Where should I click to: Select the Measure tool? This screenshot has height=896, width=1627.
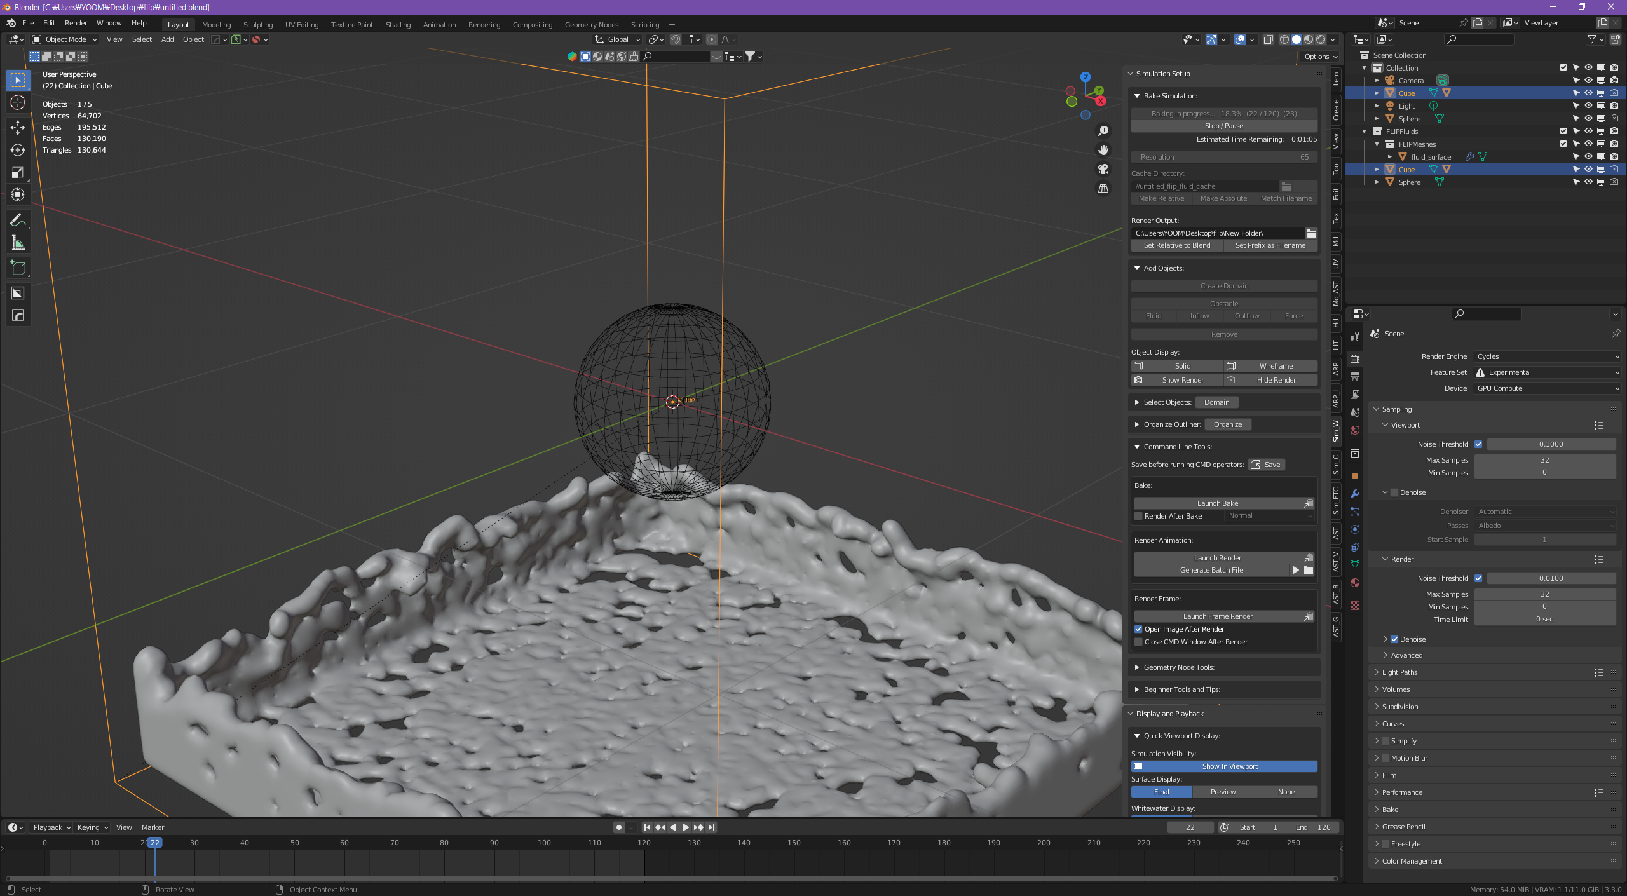18,242
